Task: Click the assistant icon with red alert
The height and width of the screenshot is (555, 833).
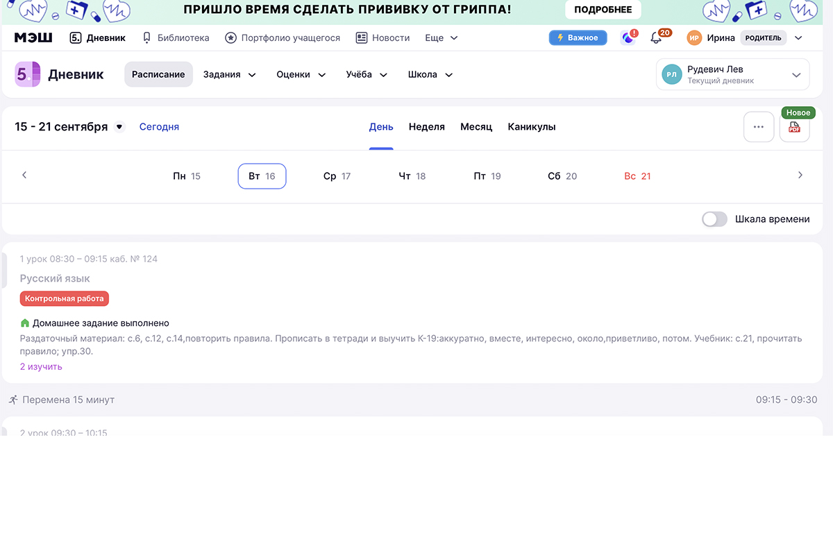Action: pyautogui.click(x=628, y=37)
